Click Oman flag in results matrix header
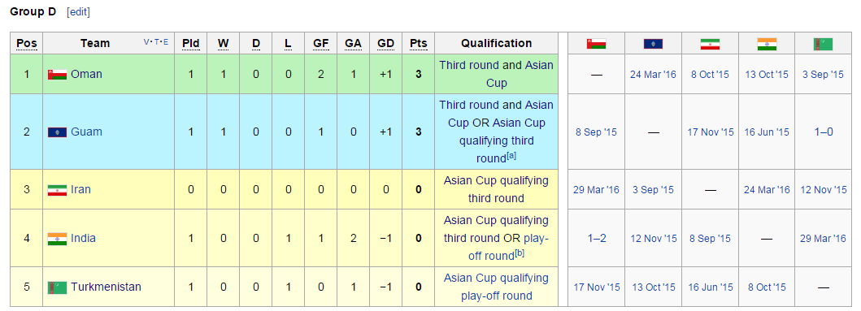The height and width of the screenshot is (311, 861). tap(596, 43)
